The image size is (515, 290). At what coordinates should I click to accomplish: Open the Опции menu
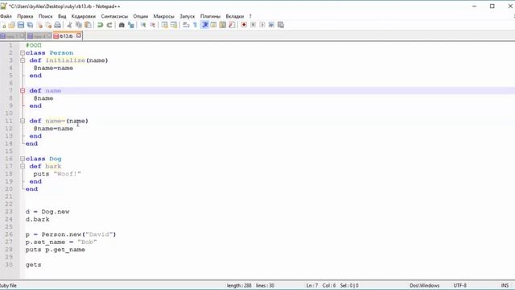(140, 16)
